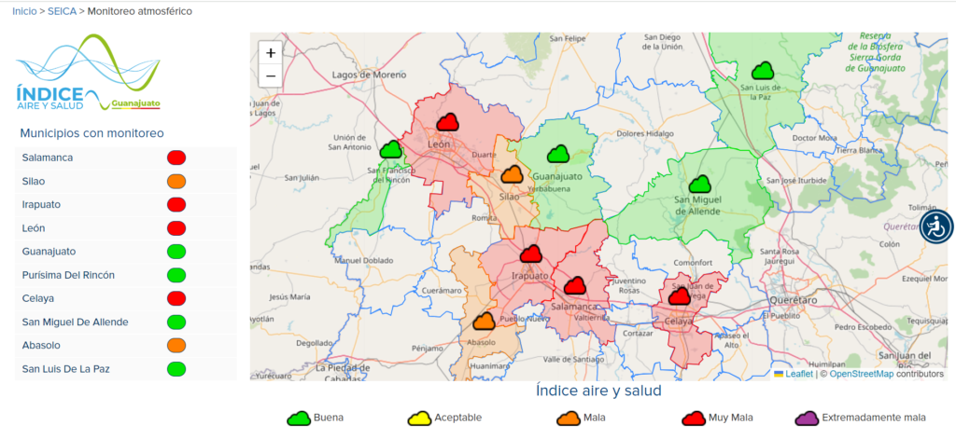Click the red cloud marker on Celaya
This screenshot has width=956, height=439.
point(679,296)
